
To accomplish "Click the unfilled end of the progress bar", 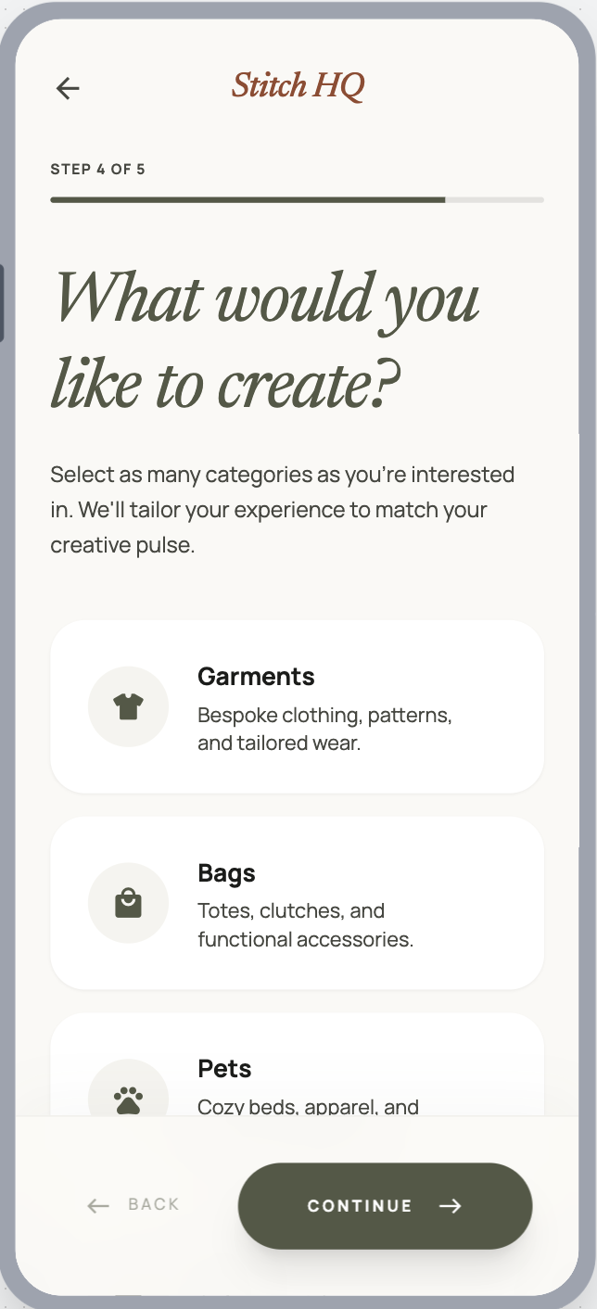I will tap(494, 199).
